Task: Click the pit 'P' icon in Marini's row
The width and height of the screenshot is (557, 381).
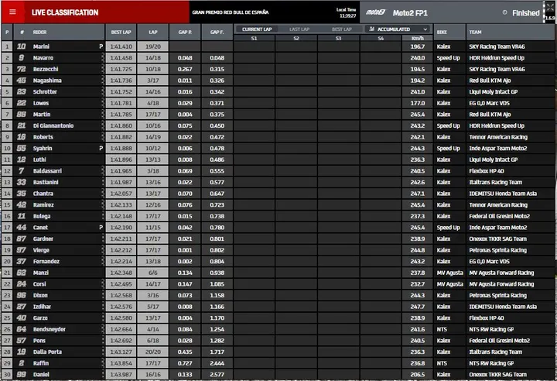Action: pos(101,46)
